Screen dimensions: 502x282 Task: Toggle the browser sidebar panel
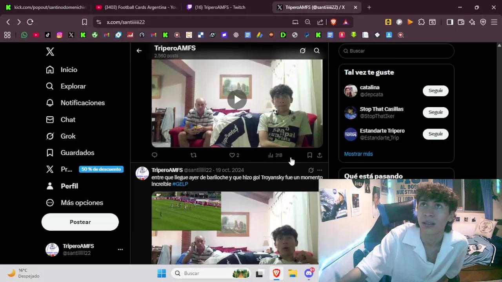point(450,22)
